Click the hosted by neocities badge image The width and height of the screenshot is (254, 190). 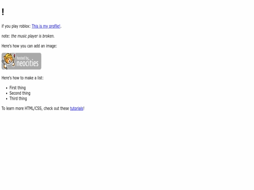pyautogui.click(x=21, y=61)
